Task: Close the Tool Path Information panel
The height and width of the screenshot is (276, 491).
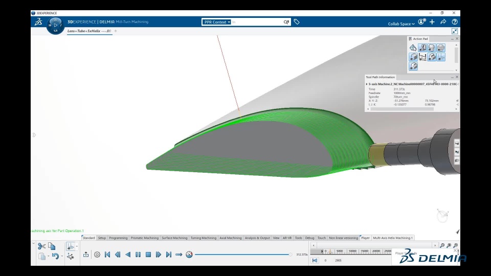Action: tap(457, 77)
